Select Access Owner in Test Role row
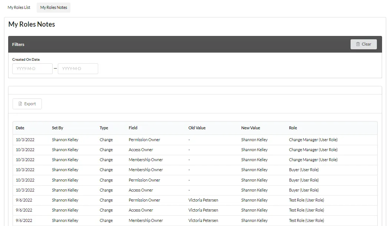The height and width of the screenshot is (226, 388). coord(141,210)
